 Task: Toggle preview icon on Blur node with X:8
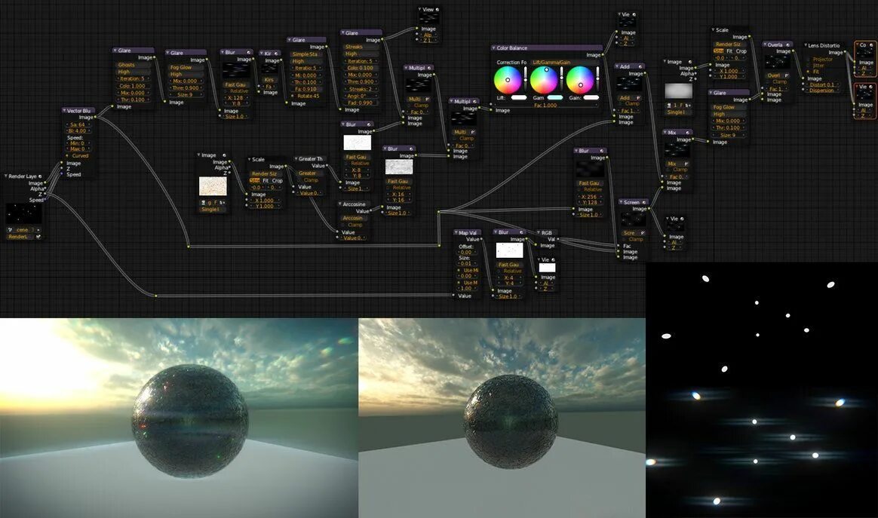point(368,124)
